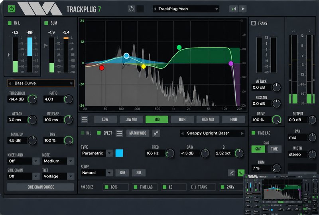This screenshot has width=319, height=215.
Task: Switch to the LOW MID band tab
Action: point(131,119)
